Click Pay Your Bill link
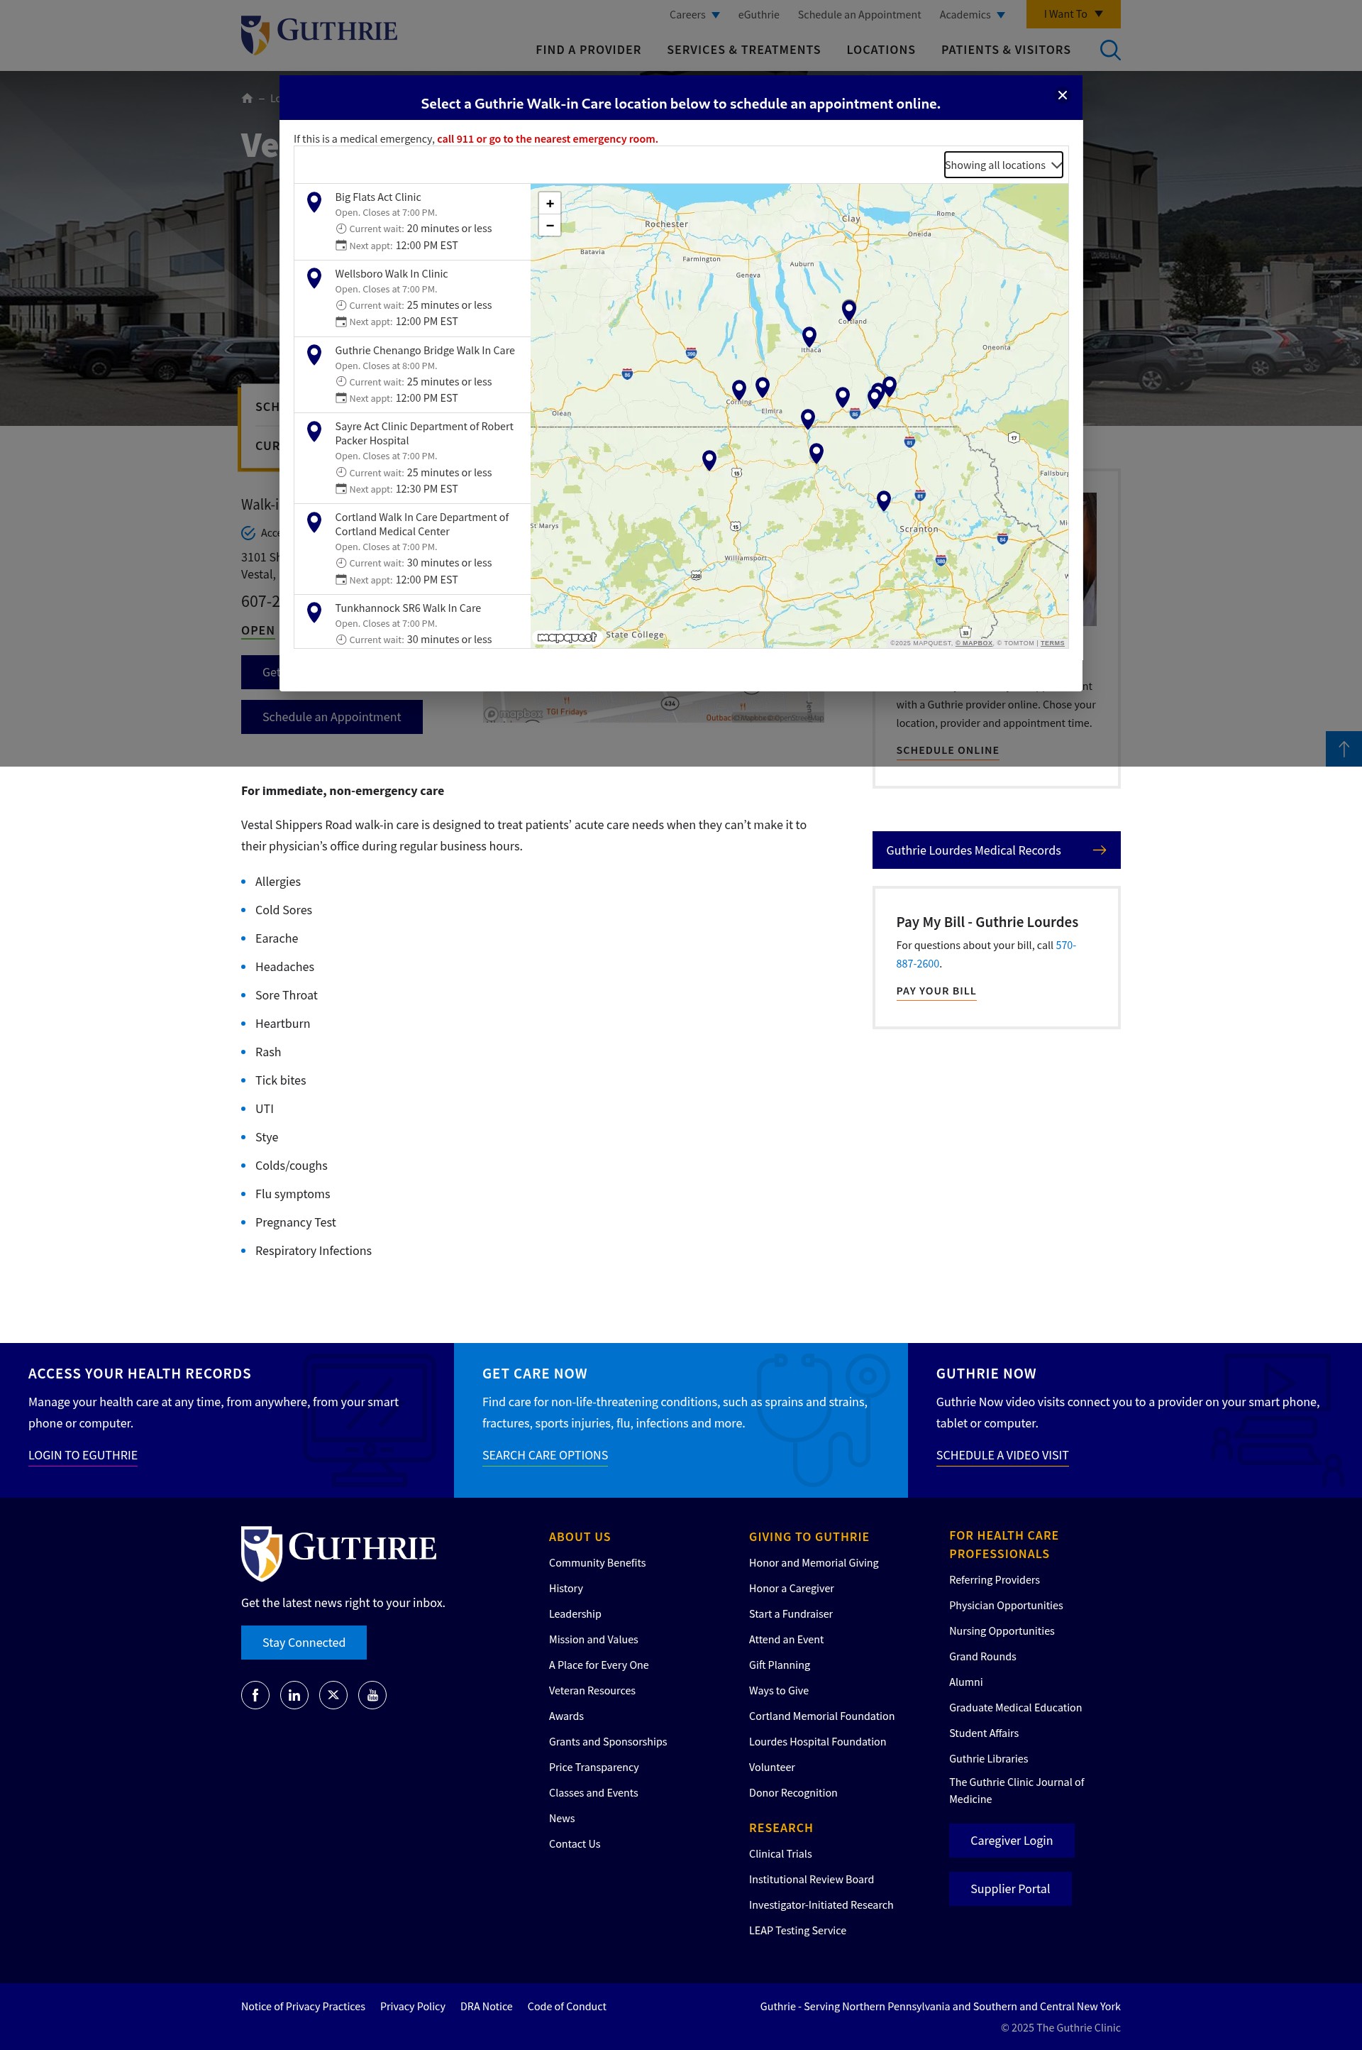Viewport: 1362px width, 2050px height. 936,992
